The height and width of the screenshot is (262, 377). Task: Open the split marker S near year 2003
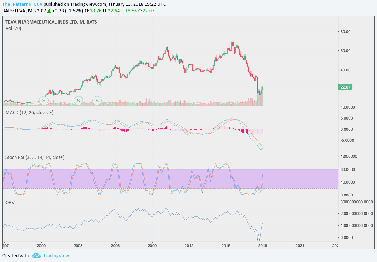click(x=78, y=101)
